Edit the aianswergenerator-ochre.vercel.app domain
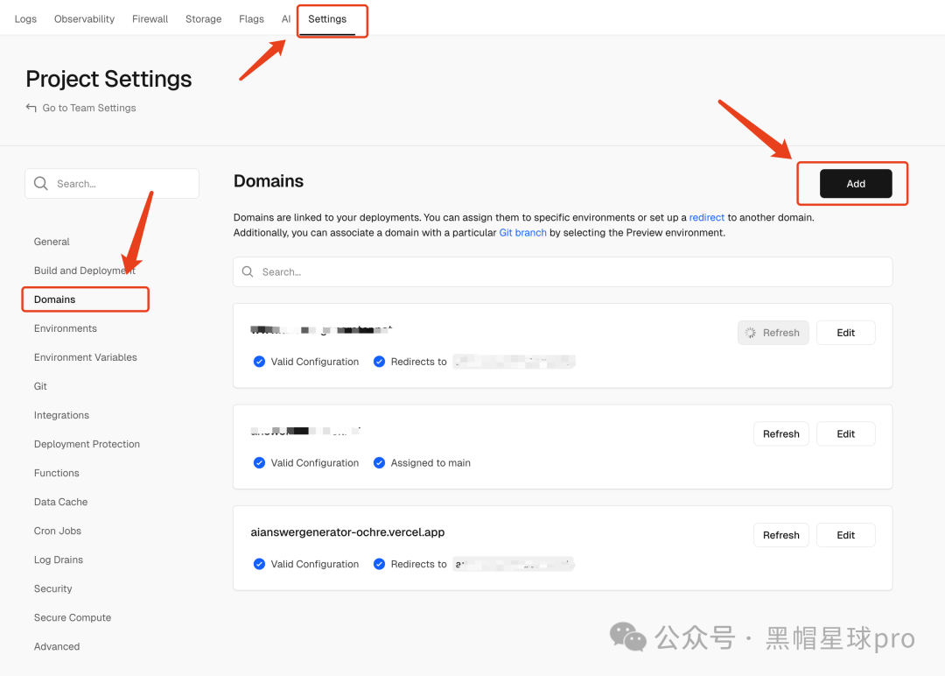 tap(845, 535)
